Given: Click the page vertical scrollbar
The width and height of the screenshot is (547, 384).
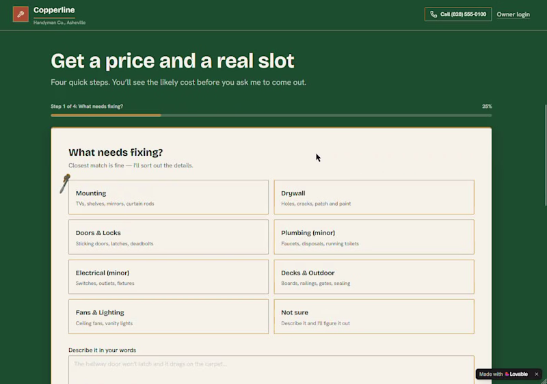Looking at the screenshot, I should [545, 155].
